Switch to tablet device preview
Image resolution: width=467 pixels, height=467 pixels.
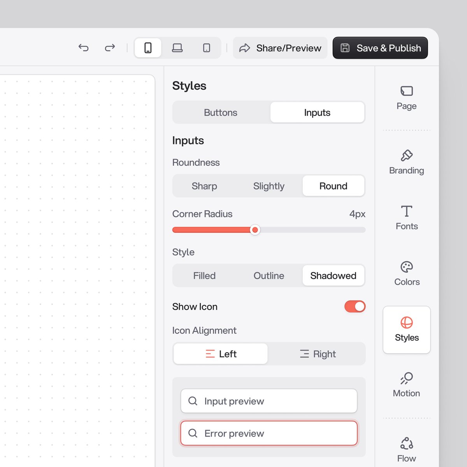pos(207,48)
